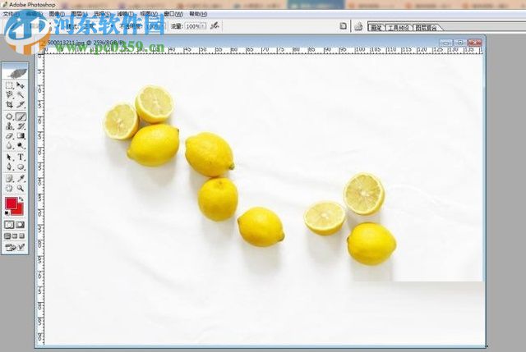Open the 图层 (Layer) menu
The width and height of the screenshot is (526, 352).
pos(79,14)
